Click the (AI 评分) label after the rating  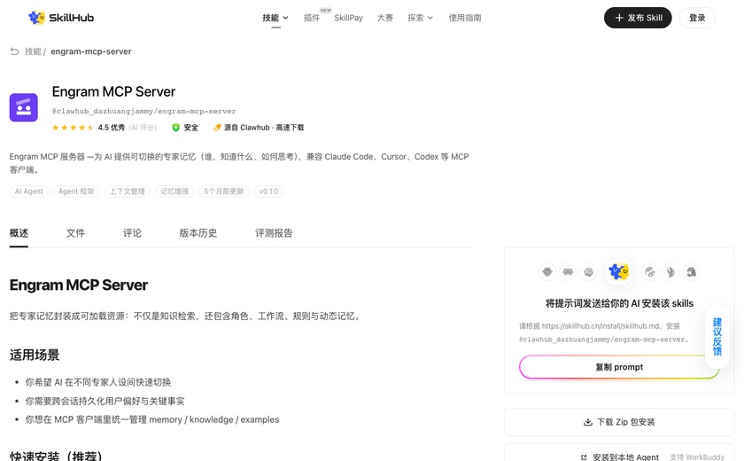click(x=143, y=128)
